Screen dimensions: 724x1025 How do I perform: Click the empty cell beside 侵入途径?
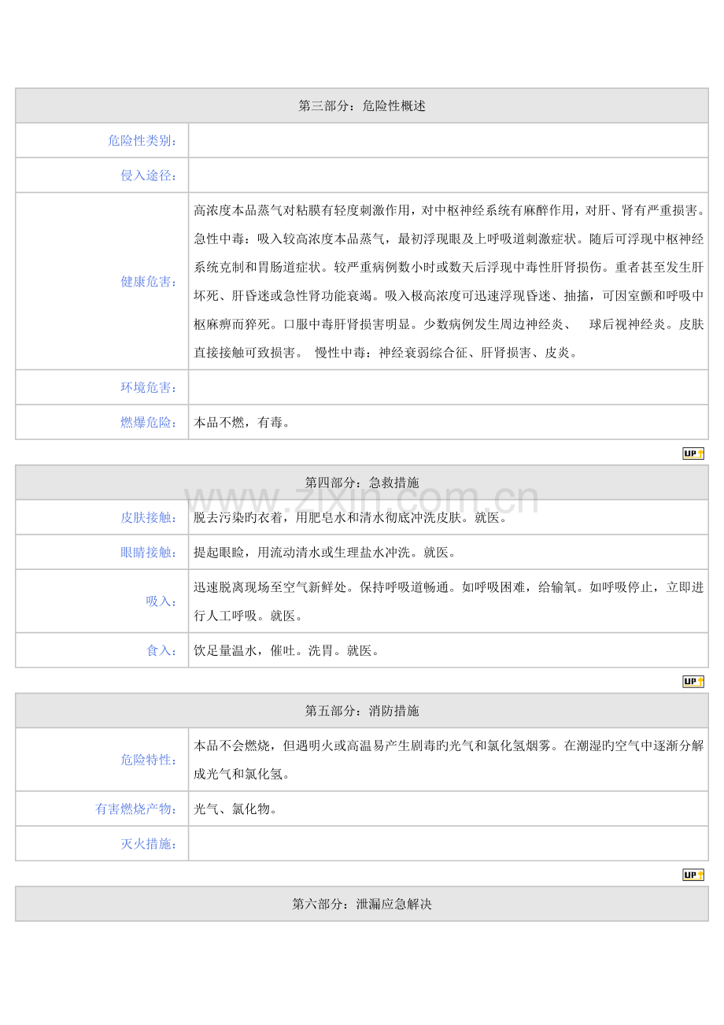449,176
